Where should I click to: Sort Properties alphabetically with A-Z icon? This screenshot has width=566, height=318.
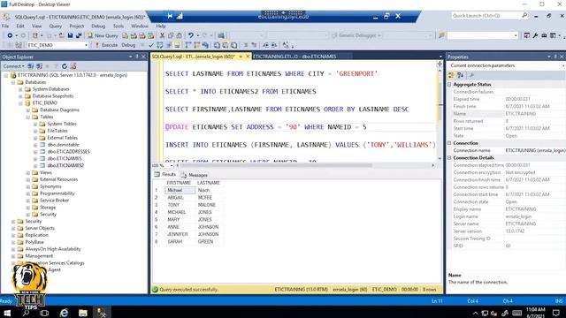(460, 75)
